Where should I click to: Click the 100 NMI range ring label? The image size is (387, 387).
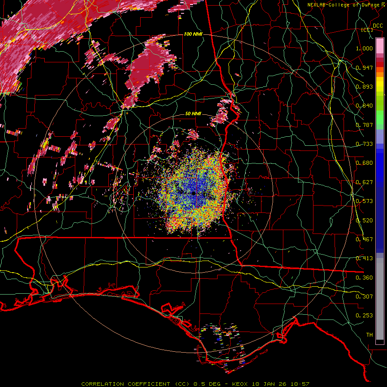click(193, 34)
